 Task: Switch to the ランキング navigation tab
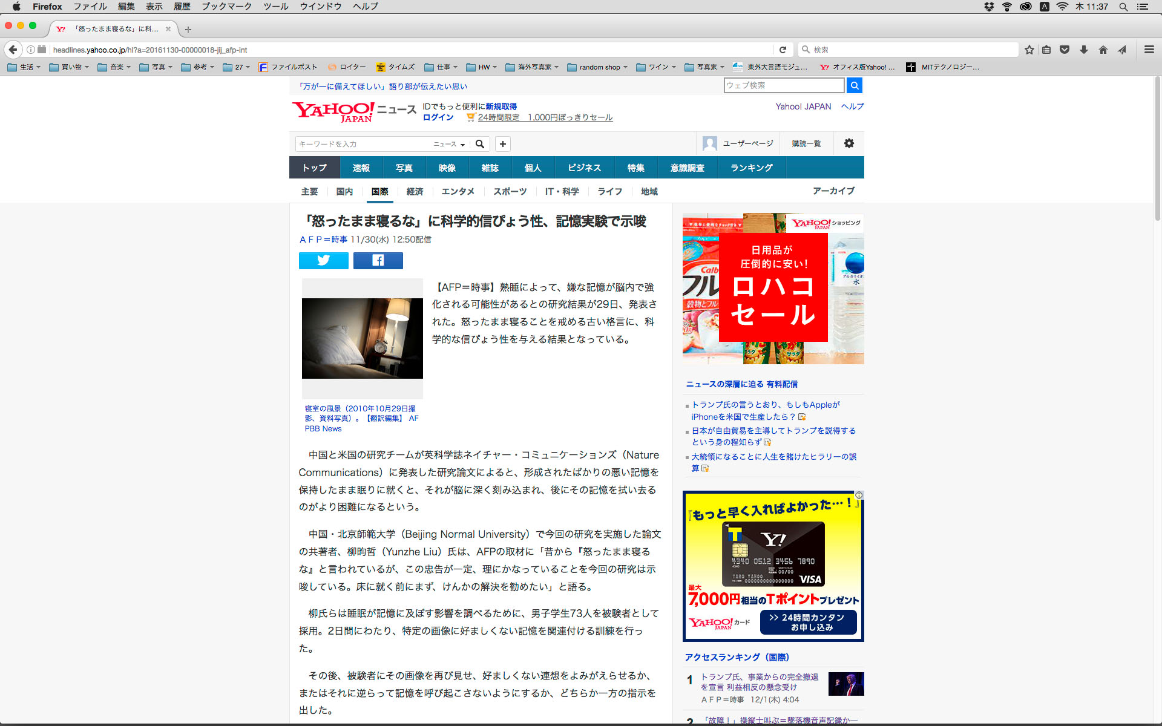(x=751, y=168)
